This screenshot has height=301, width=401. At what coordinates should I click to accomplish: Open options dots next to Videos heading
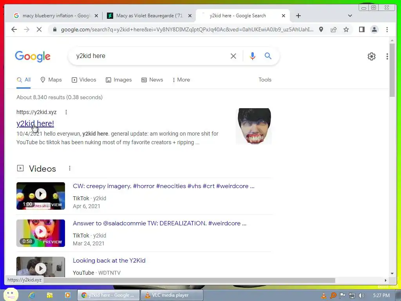pyautogui.click(x=70, y=168)
